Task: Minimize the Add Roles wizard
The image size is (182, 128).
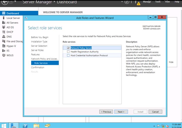Action: click(150, 17)
